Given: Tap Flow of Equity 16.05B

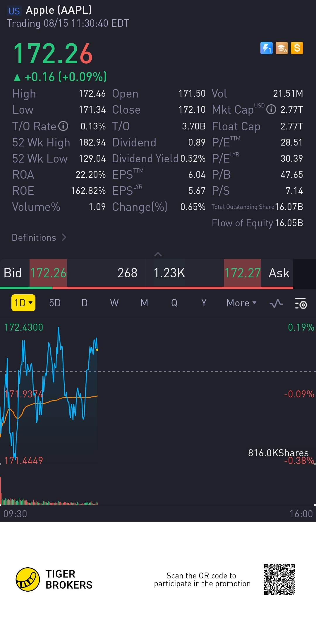Looking at the screenshot, I should (289, 223).
